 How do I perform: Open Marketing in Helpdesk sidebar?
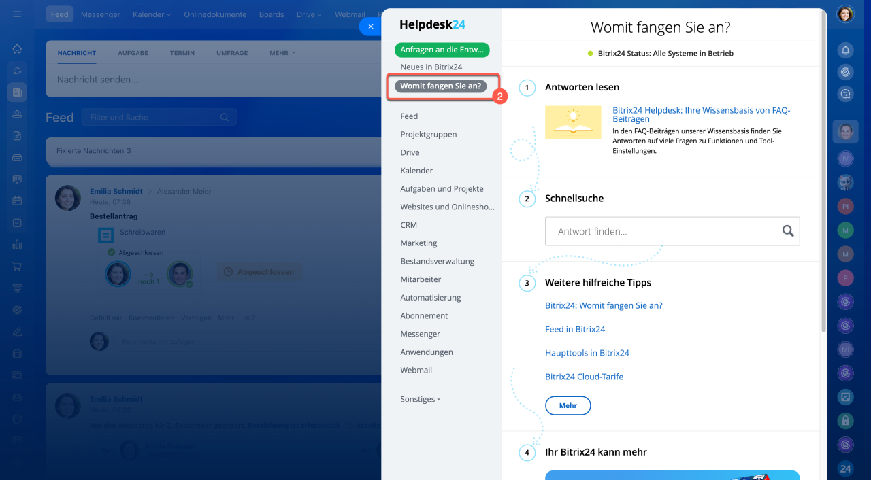click(418, 243)
